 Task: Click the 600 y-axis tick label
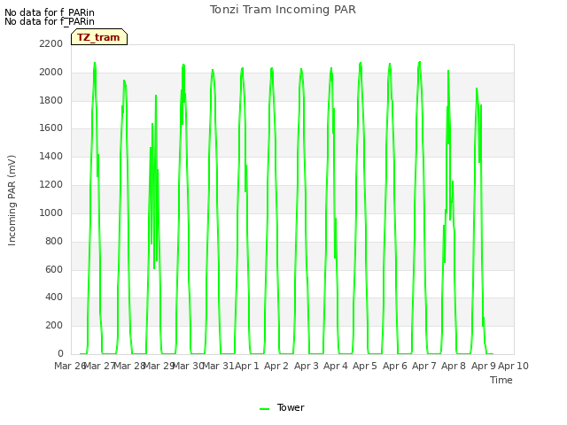(x=54, y=269)
